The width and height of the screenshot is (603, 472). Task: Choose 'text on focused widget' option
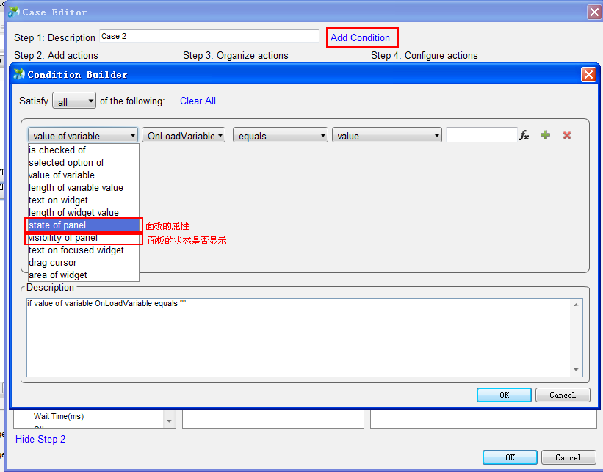[x=84, y=250]
